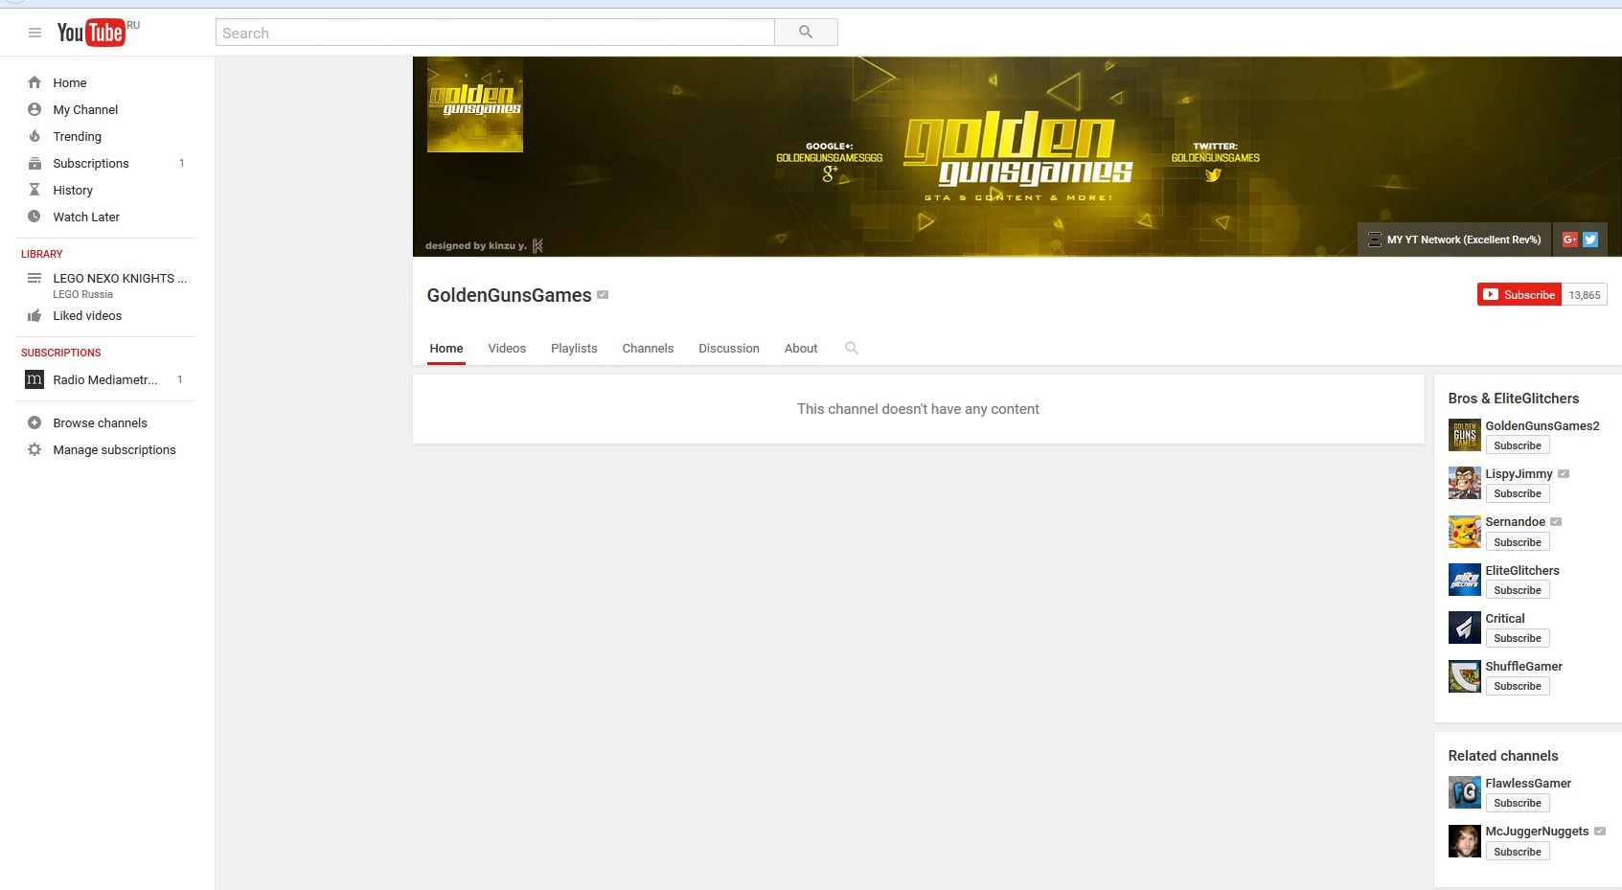The height and width of the screenshot is (890, 1622).
Task: Switch to the About tab
Action: 801,349
